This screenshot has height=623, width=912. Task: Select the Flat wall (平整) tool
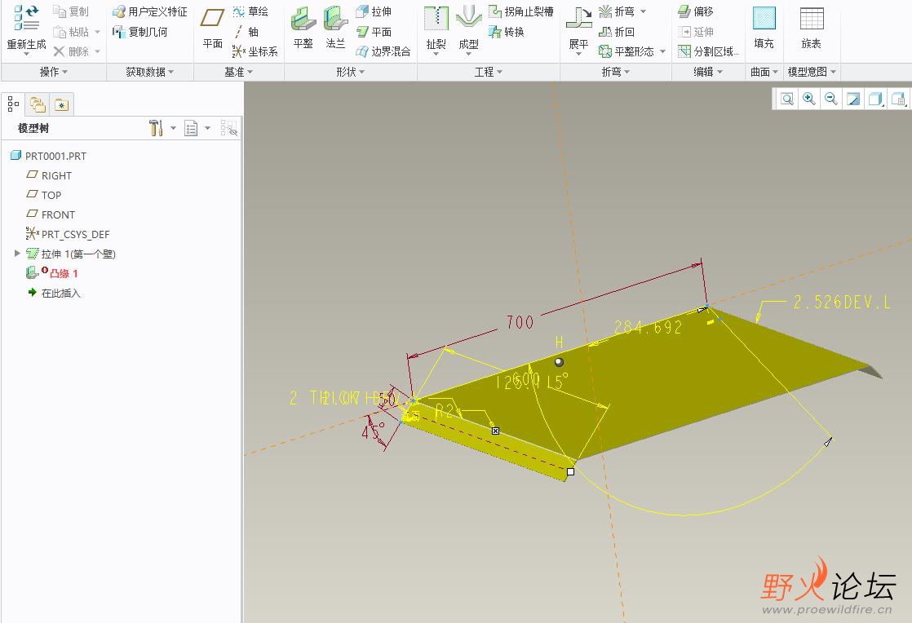click(303, 20)
